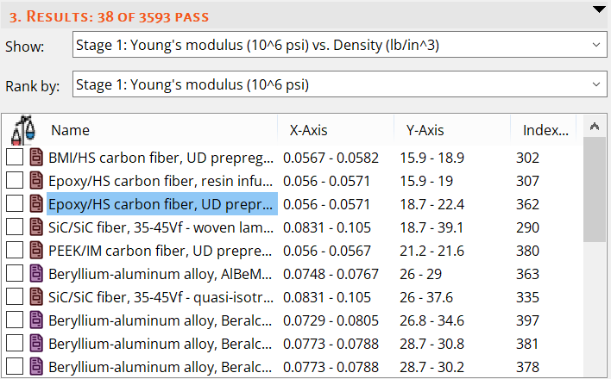Click the BMI/HS carbon fiber record icon

[x=36, y=158]
